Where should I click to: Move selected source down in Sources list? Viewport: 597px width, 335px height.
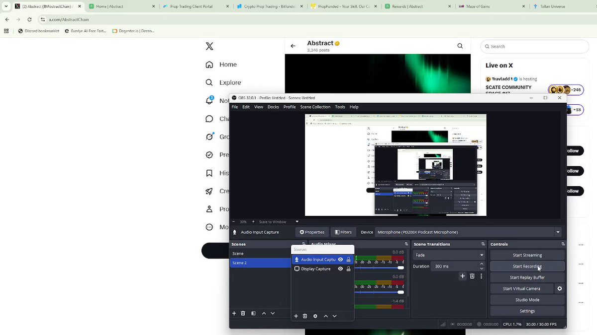[x=334, y=316]
